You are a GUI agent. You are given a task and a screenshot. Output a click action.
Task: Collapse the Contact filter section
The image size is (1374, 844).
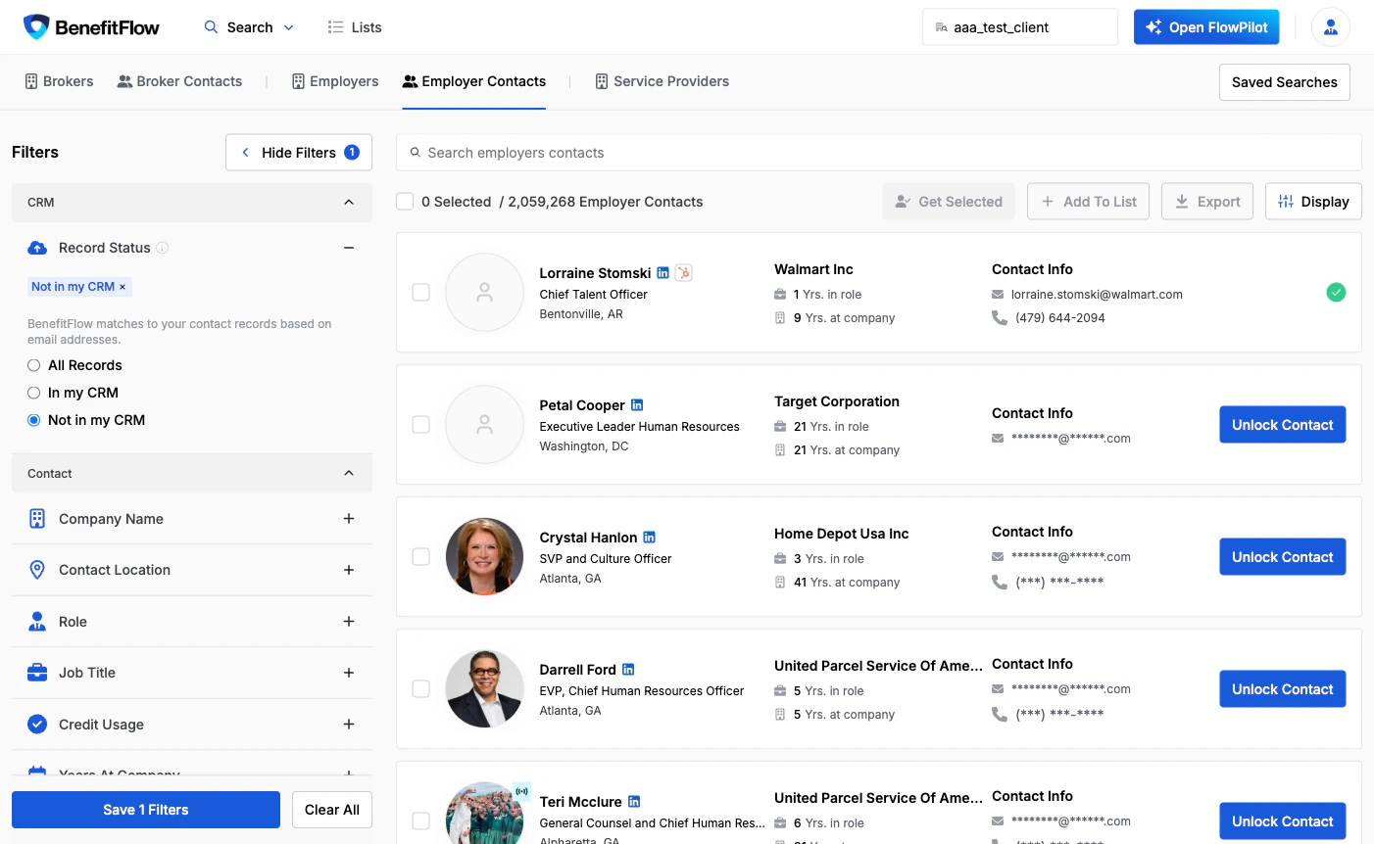click(349, 472)
